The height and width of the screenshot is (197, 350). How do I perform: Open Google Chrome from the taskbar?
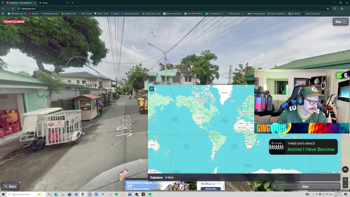point(83,194)
